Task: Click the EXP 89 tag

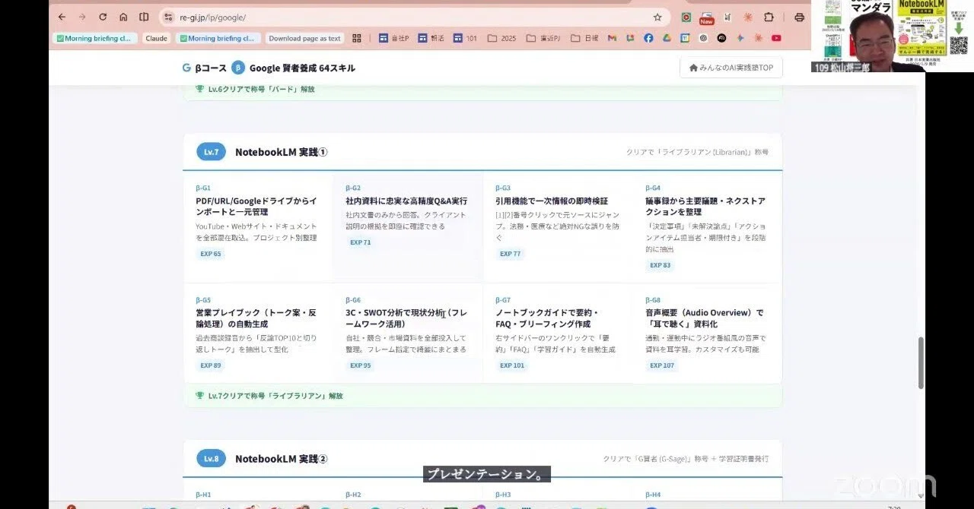Action: pos(211,365)
